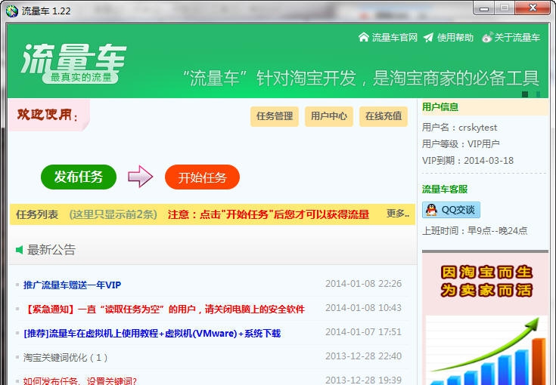Close the 流量车 1.22 window
Screen dimensions: 556x385
pos(533,8)
